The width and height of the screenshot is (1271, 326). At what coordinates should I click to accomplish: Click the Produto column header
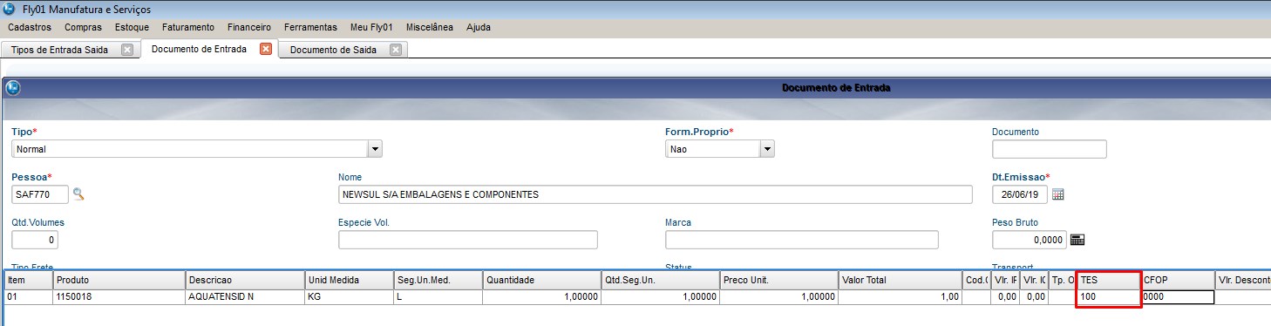click(119, 281)
